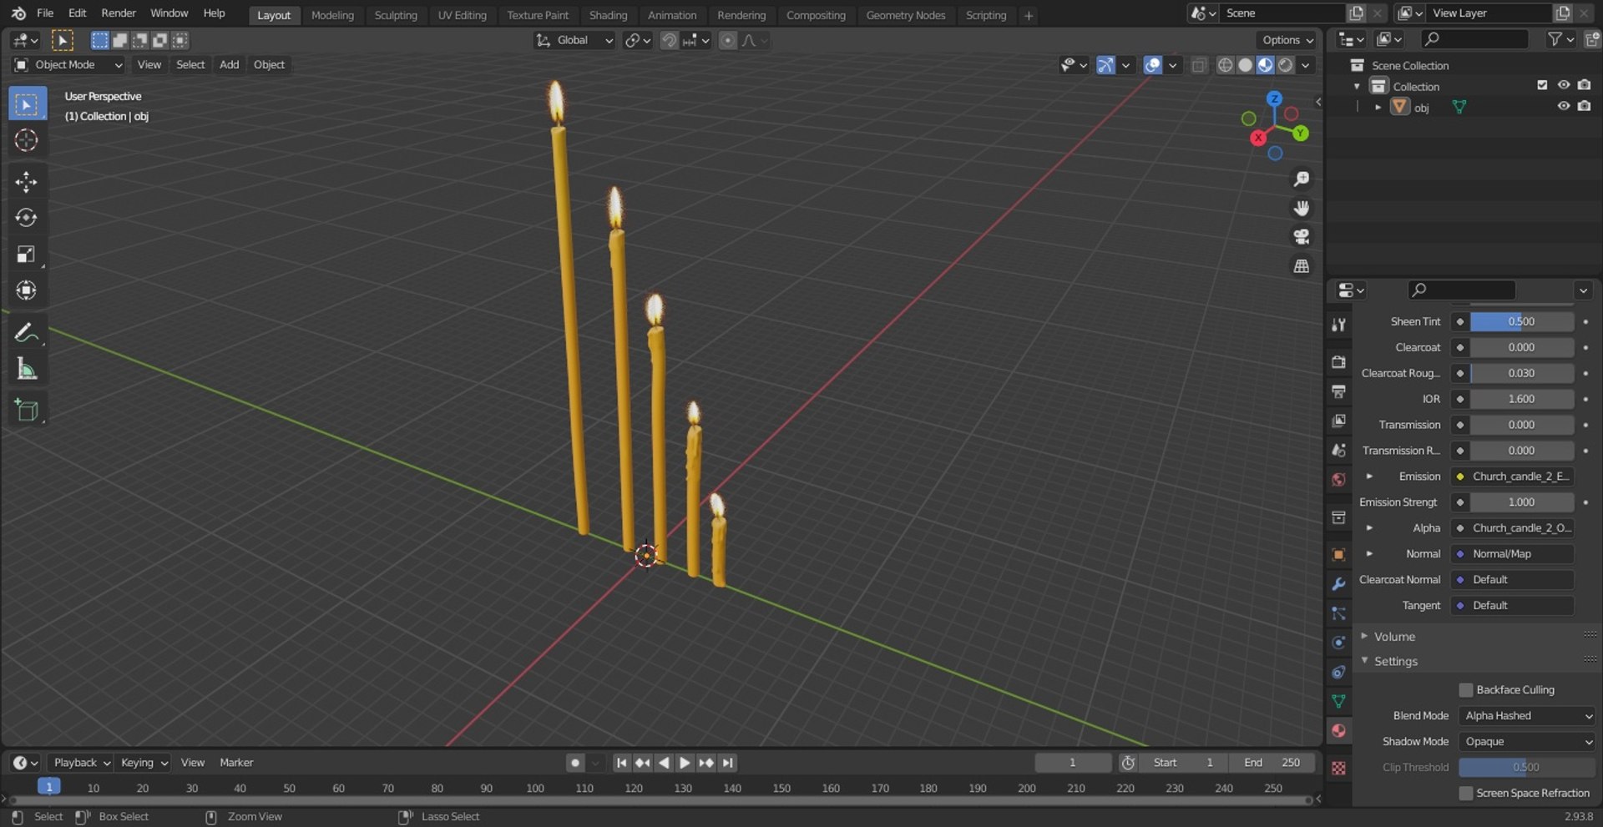Adjust the IOR value slider

(x=1521, y=400)
